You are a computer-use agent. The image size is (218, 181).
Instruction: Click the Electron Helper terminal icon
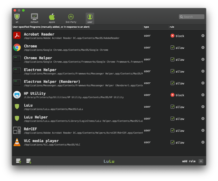17,71
